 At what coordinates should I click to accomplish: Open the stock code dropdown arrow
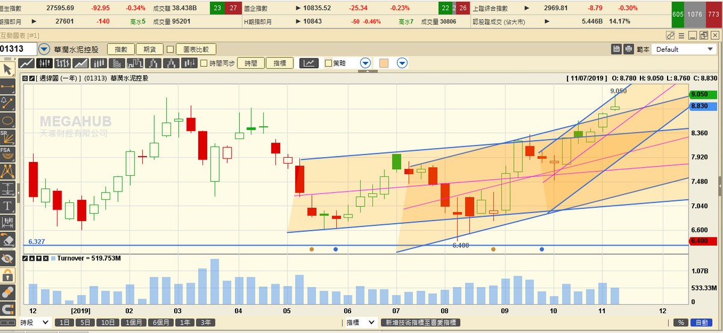45,49
